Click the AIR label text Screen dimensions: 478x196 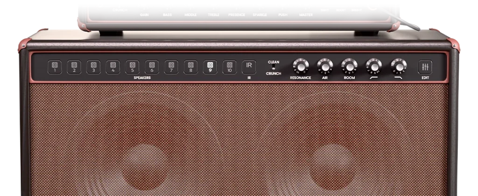click(x=325, y=78)
